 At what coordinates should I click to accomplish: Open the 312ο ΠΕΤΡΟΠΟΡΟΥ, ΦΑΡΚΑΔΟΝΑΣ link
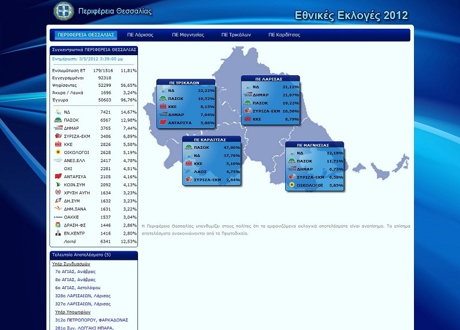(x=91, y=320)
